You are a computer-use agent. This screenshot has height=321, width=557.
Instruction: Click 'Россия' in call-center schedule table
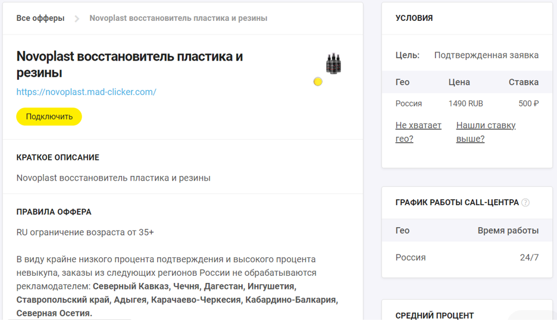tap(411, 257)
